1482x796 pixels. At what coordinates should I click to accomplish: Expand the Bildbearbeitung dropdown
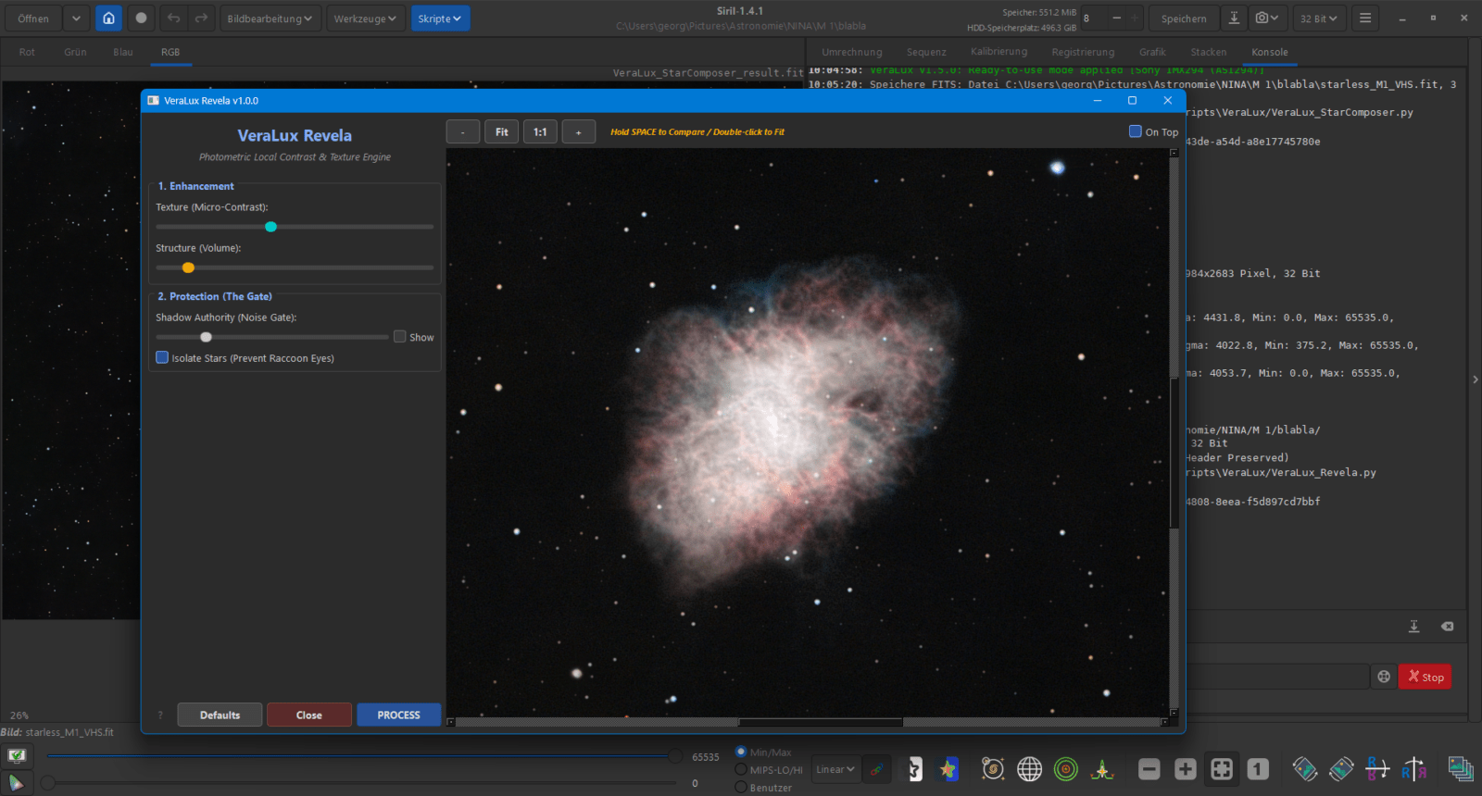[270, 19]
